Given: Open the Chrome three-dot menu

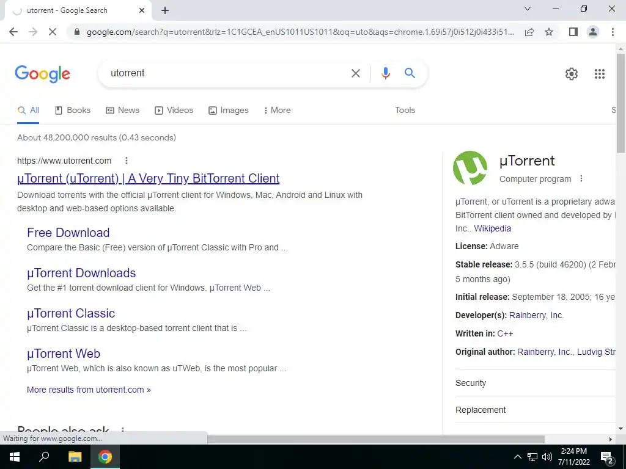Looking at the screenshot, I should click(x=613, y=32).
